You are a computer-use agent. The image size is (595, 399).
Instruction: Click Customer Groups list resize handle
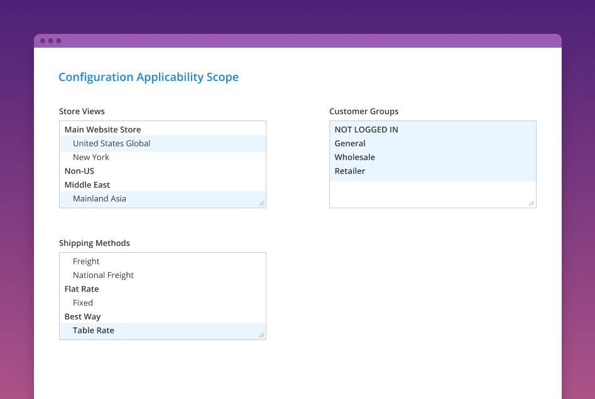click(532, 203)
